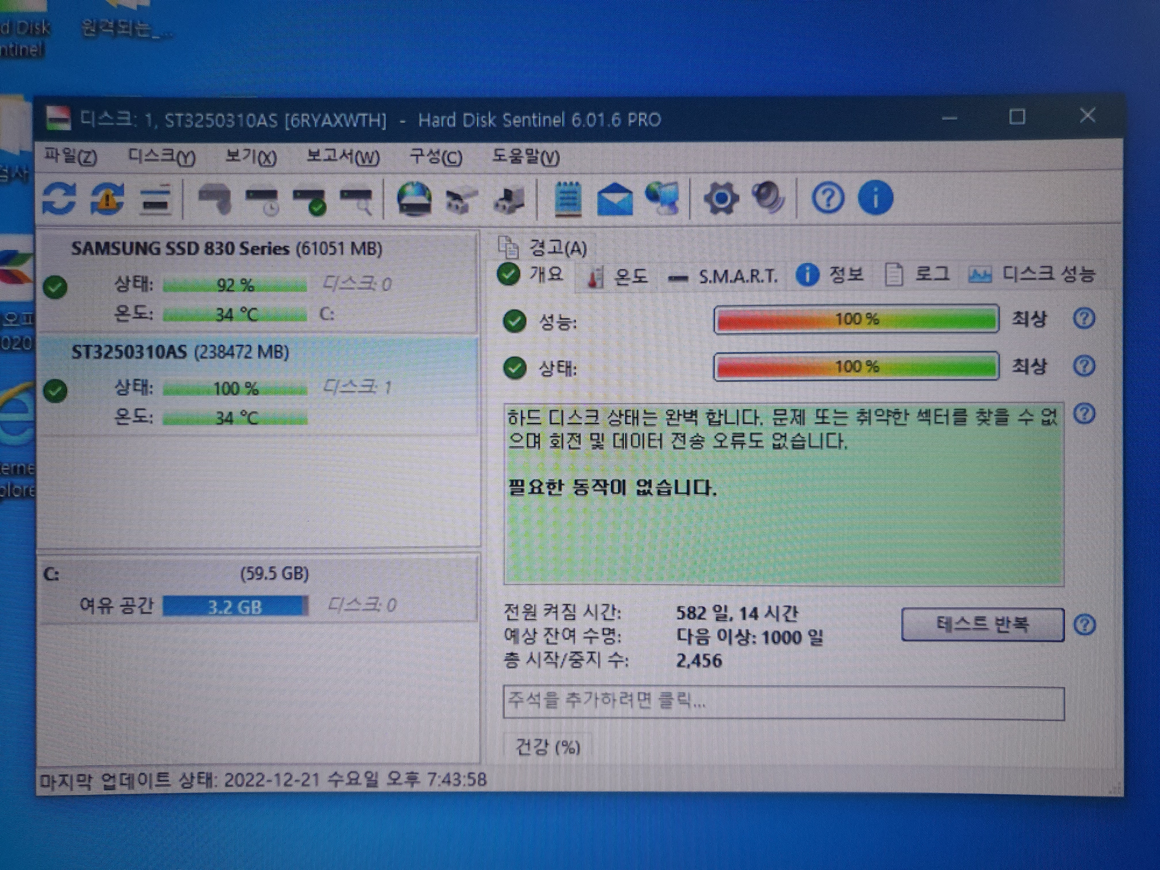Switch to the 정보 tab
Screen dimensions: 1160x870
[x=830, y=275]
